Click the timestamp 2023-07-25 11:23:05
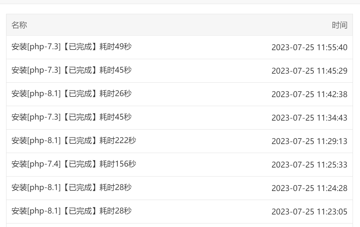This screenshot has height=227, width=360. pyautogui.click(x=309, y=211)
